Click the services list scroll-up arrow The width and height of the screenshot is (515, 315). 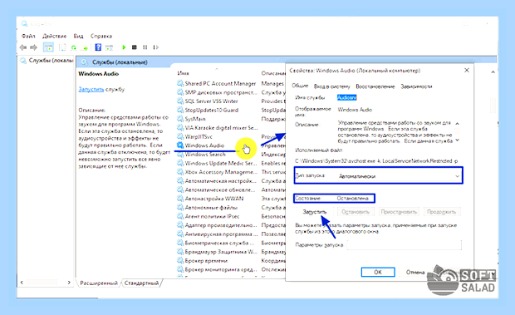493,72
